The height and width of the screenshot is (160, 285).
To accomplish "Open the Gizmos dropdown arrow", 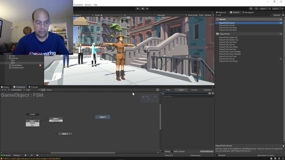I will [213, 15].
